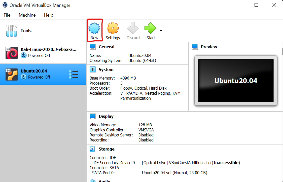The width and height of the screenshot is (283, 182).
Task: Open the File menu
Action: (x=7, y=15)
